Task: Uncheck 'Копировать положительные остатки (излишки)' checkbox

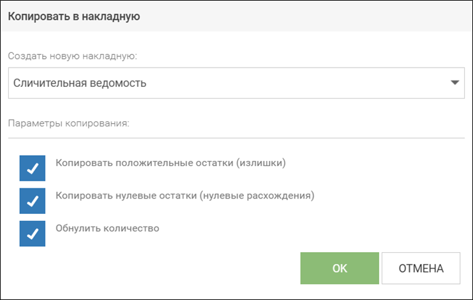Action: click(x=33, y=169)
